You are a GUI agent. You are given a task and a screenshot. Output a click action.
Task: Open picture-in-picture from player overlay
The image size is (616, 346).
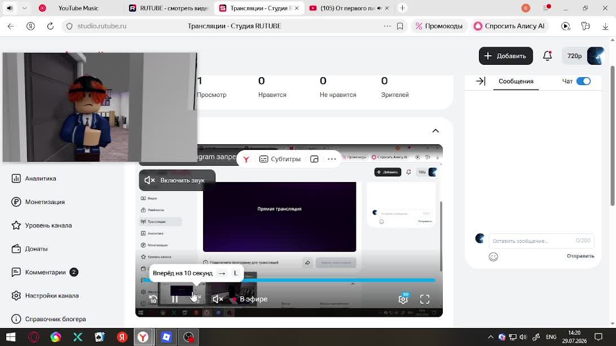(314, 159)
